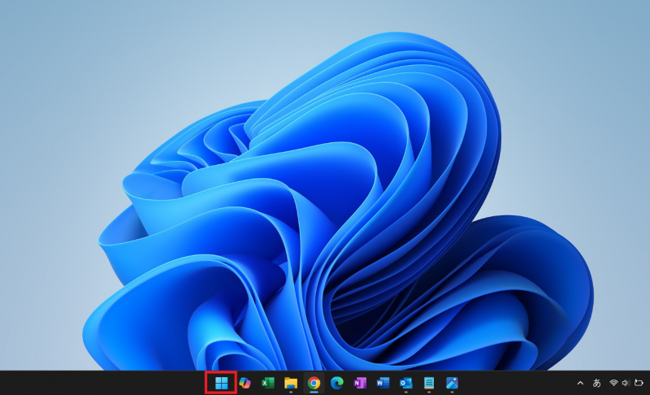
Task: Check battery status icon in tray
Action: 639,383
